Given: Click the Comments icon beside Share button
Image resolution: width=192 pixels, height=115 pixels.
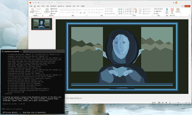Looking at the screenshot, I should tap(183, 6).
